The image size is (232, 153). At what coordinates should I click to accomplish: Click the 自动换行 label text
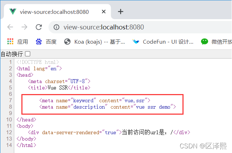12,54
